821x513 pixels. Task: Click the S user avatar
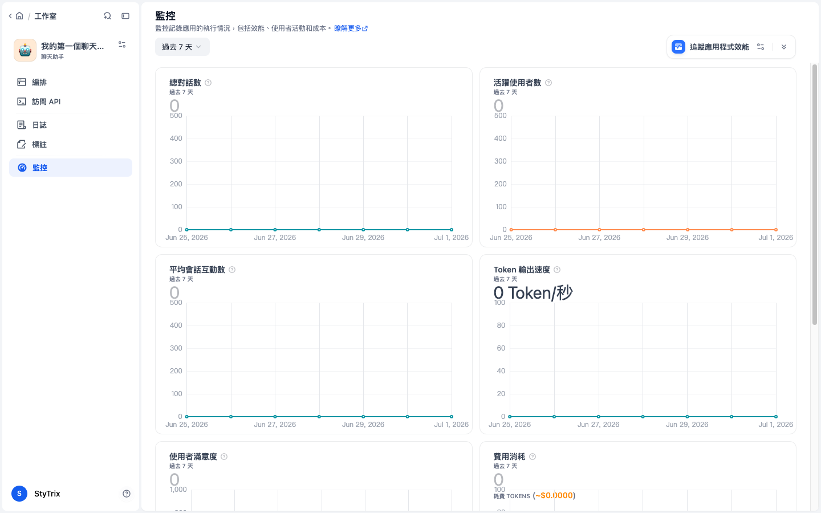[x=19, y=494]
